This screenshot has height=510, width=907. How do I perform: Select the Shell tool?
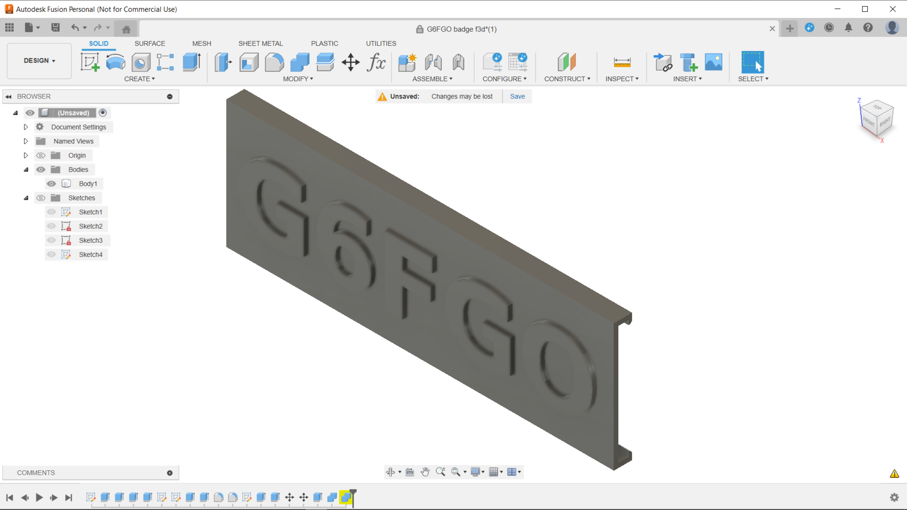click(249, 62)
